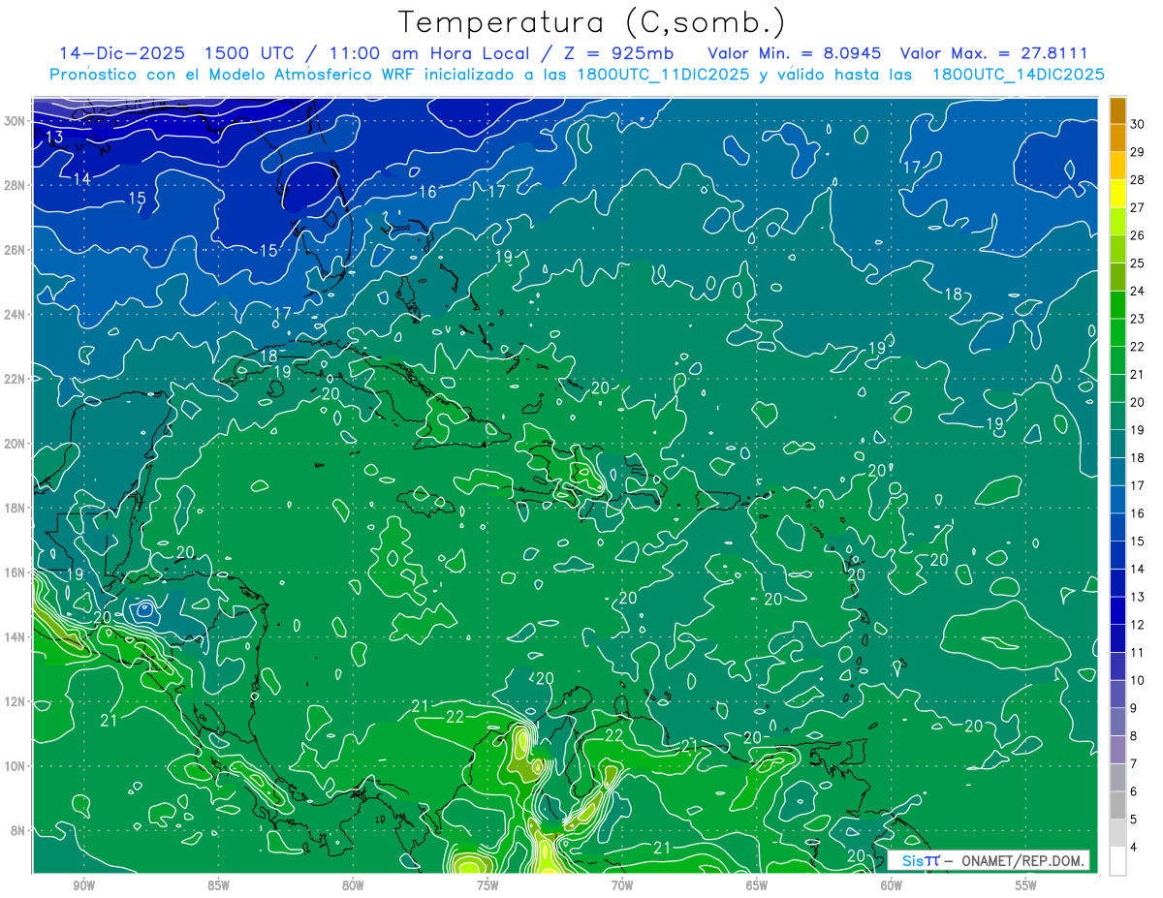Click the '80W' longitude axis label
Image resolution: width=1163 pixels, height=898 pixels.
point(353,885)
